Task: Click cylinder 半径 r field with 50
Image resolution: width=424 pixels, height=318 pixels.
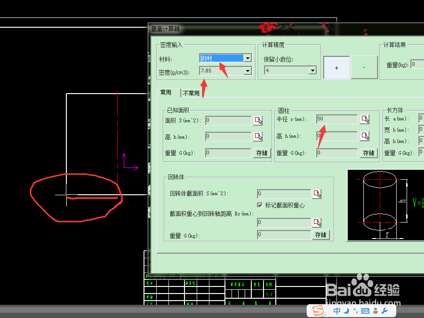Action: pyautogui.click(x=337, y=119)
